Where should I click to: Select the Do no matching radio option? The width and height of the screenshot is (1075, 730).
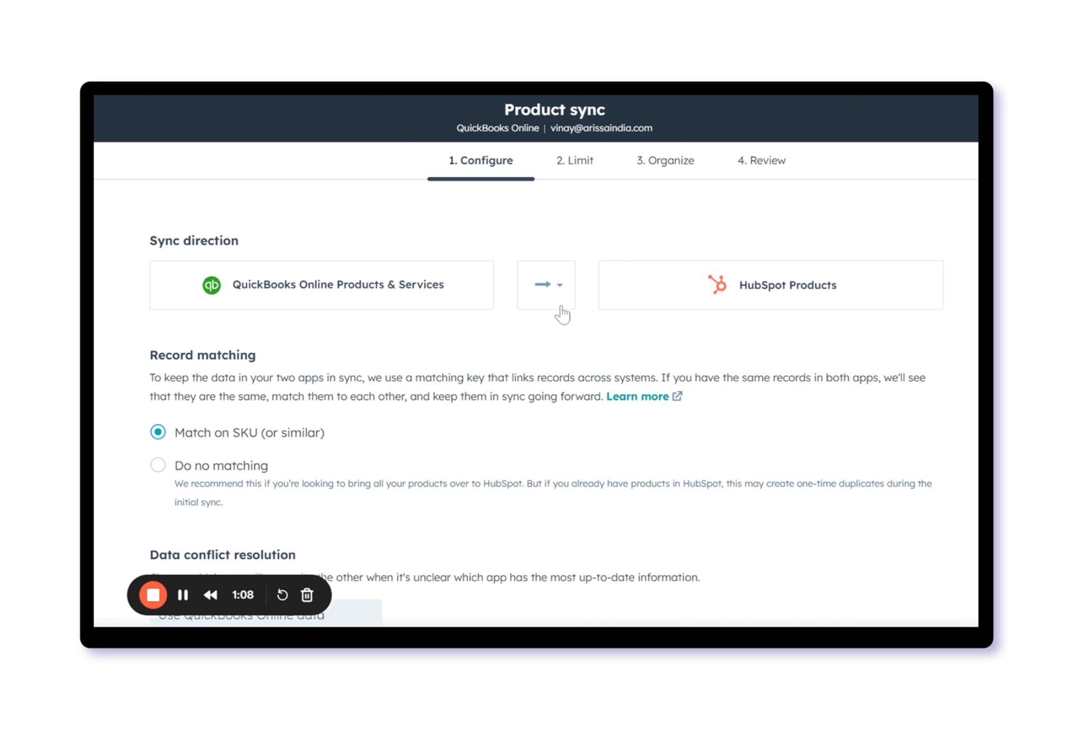158,464
